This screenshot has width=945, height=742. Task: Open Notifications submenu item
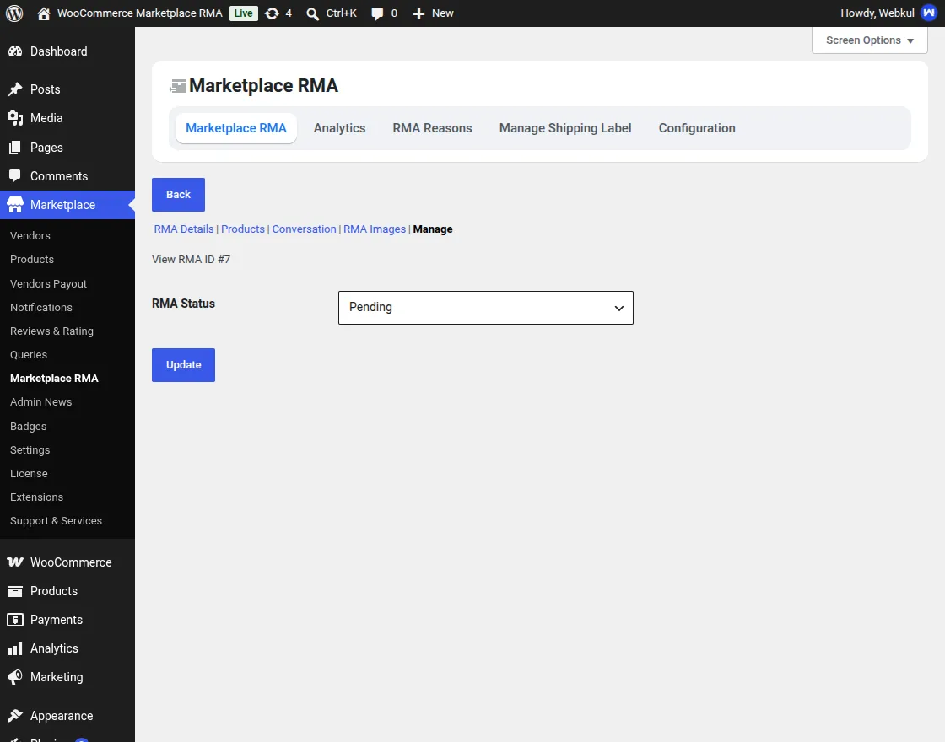click(41, 308)
